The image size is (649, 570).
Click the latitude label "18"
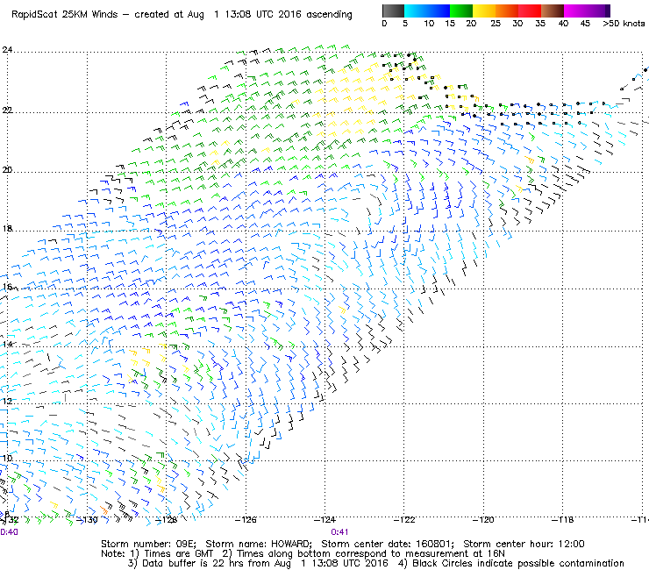[x=7, y=229]
